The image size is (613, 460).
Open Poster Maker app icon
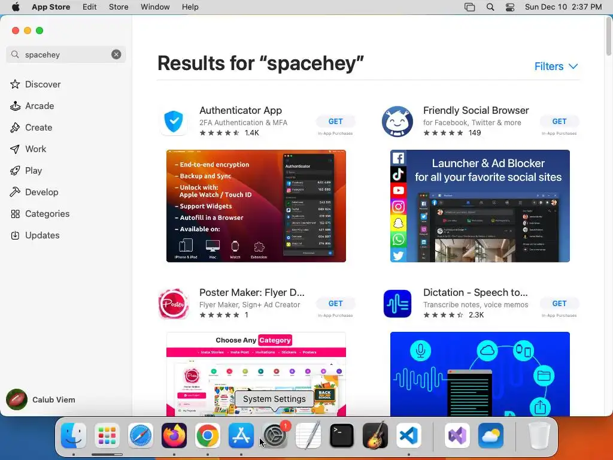(x=174, y=304)
